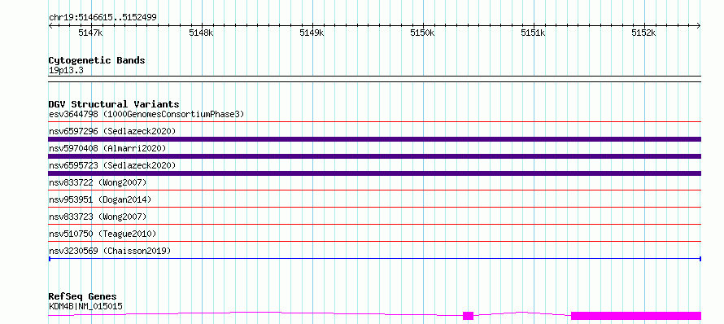Open variant nsv6595723 (Sedlazeck2020) label
724x324 pixels.
click(112, 165)
